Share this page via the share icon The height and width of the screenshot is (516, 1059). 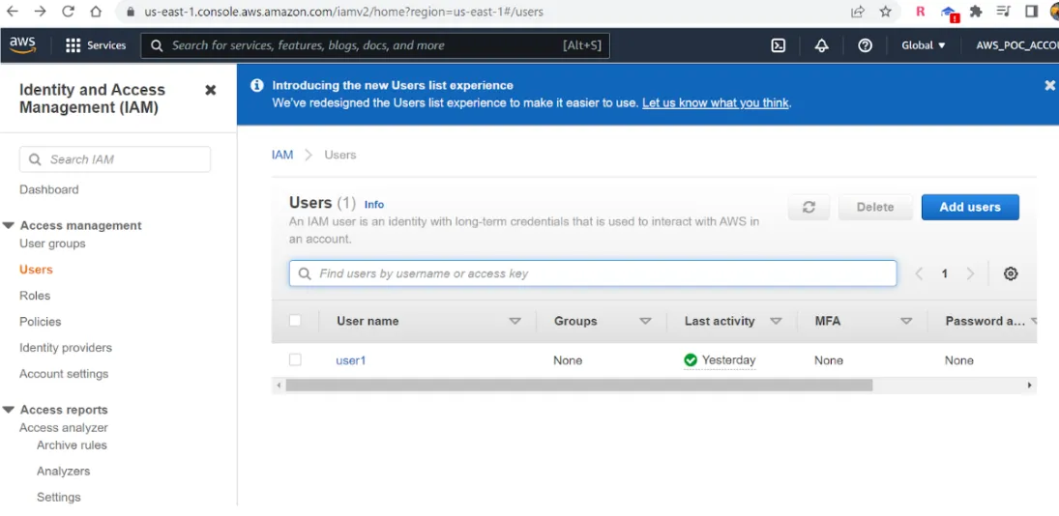pyautogui.click(x=858, y=12)
